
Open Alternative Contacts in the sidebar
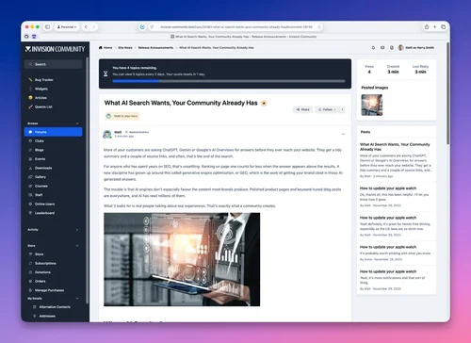(x=55, y=307)
